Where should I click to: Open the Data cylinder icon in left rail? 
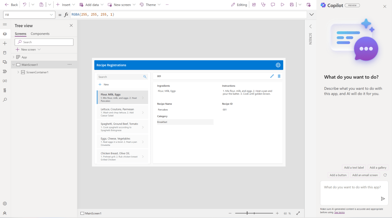[5, 53]
